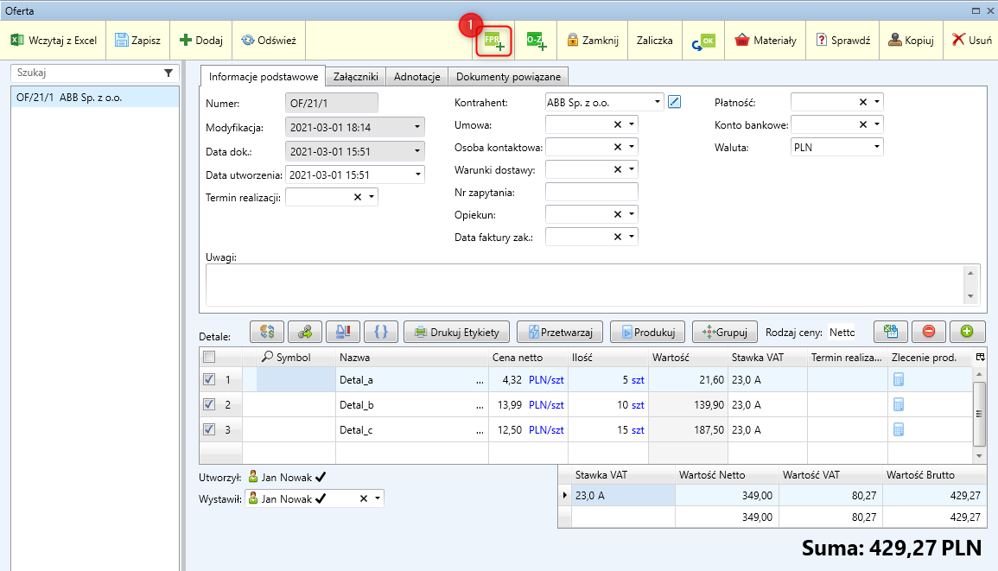Click edit icon next to Kontrahent field
998x571 pixels.
point(675,102)
